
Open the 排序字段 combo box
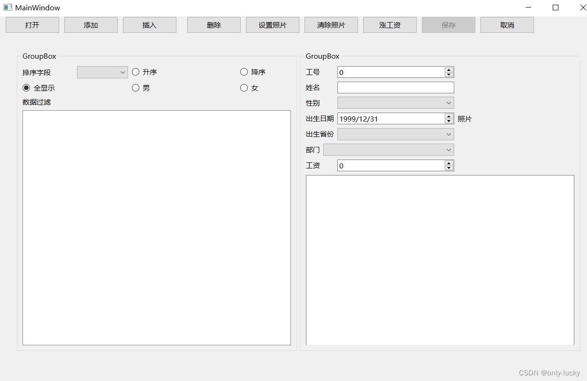[x=102, y=72]
